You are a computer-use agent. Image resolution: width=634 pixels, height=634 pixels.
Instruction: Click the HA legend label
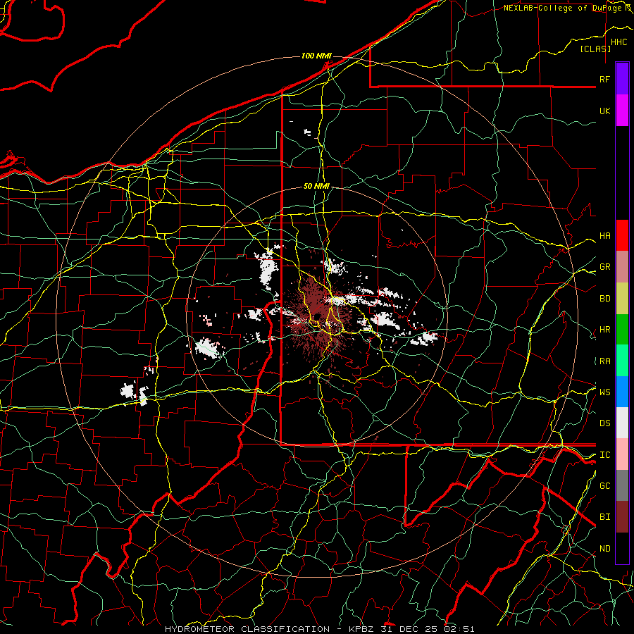[604, 235]
